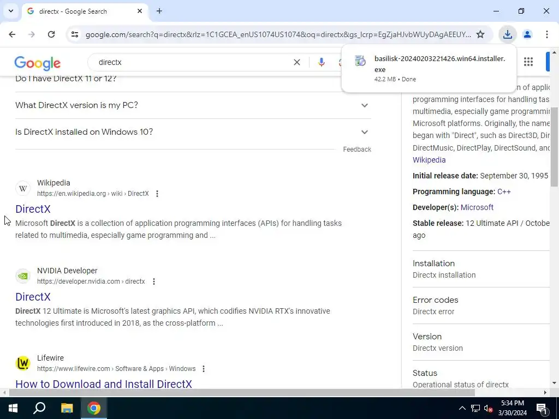Viewport: 559px width, 419px height.
Task: Open the taskbar clock and date
Action: point(512,408)
